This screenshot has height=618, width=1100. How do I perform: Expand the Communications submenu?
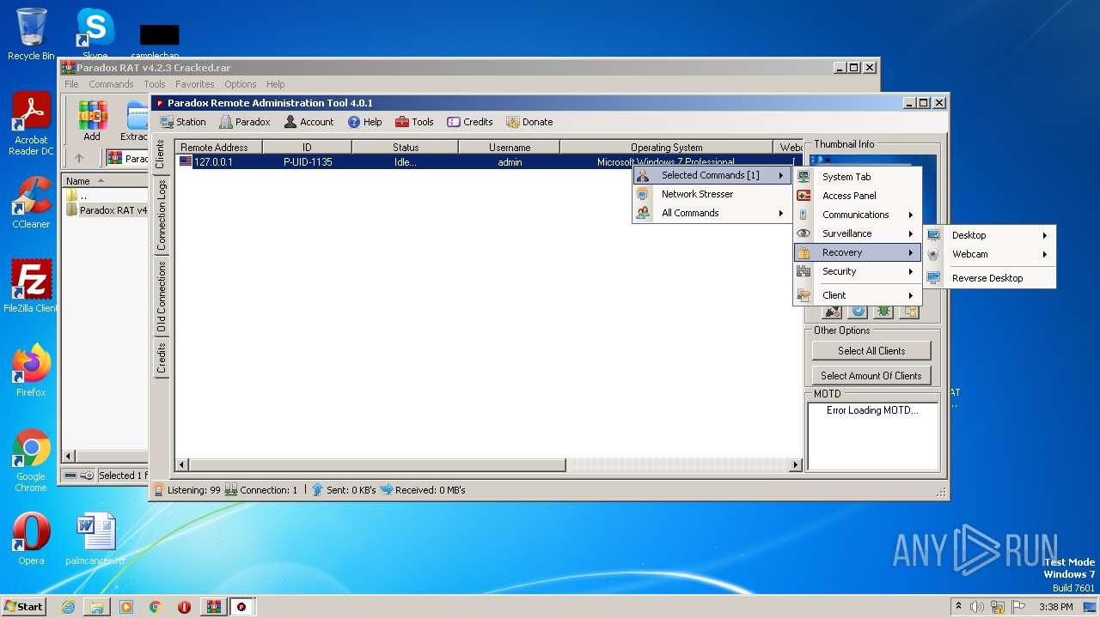857,215
